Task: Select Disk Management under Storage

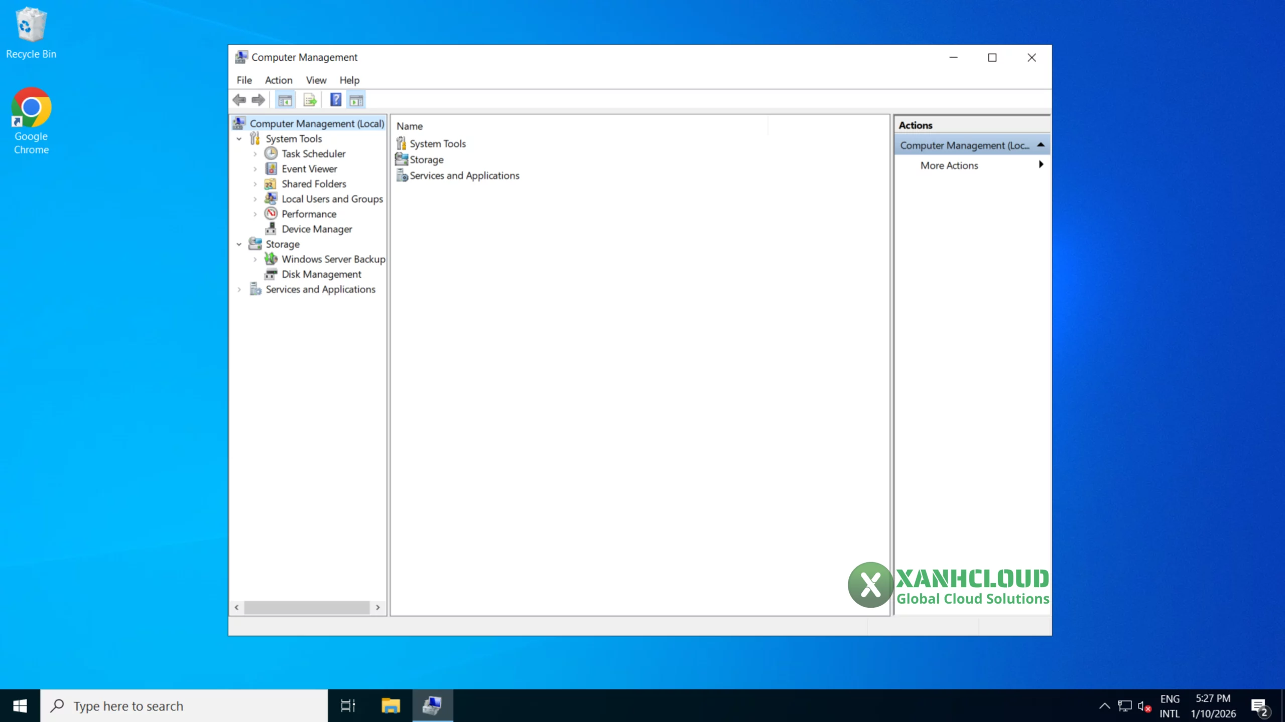Action: point(322,274)
